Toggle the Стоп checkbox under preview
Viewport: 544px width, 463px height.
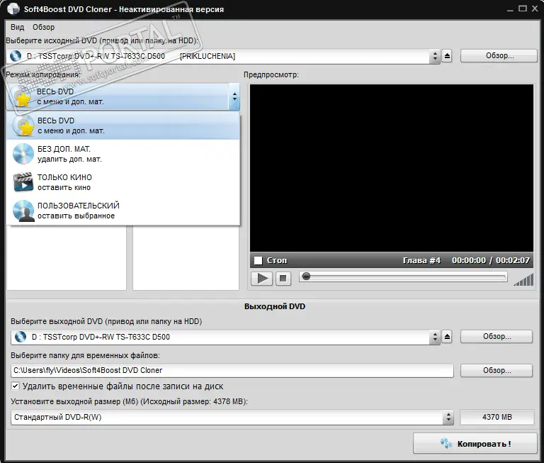[259, 260]
